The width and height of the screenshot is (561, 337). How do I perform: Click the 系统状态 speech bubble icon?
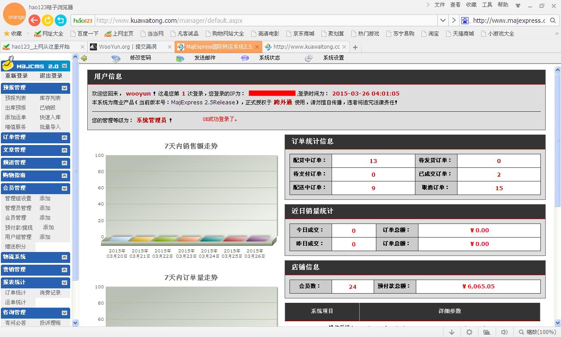pyautogui.click(x=245, y=58)
